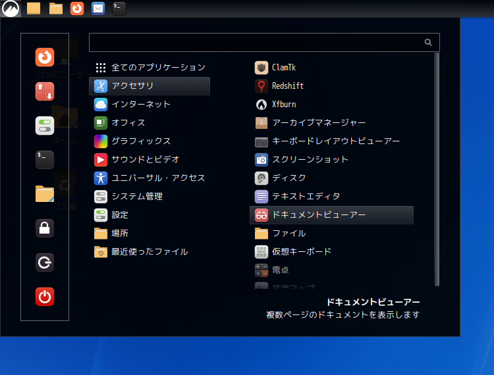This screenshot has width=494, height=375.
Task: Lock the screen with the padlock icon
Action: (x=44, y=228)
